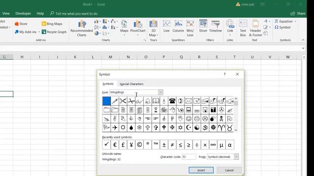Image resolution: width=314 pixels, height=176 pixels.
Task: Select the skull and crossbones symbol
Action: click(x=221, y=118)
